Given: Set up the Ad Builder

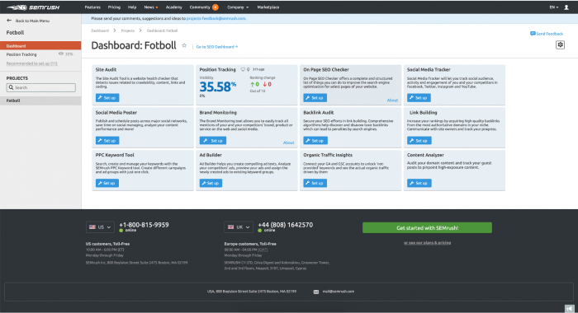Looking at the screenshot, I should coord(211,183).
